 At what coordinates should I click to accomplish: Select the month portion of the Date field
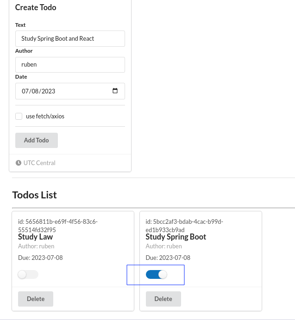click(25, 91)
